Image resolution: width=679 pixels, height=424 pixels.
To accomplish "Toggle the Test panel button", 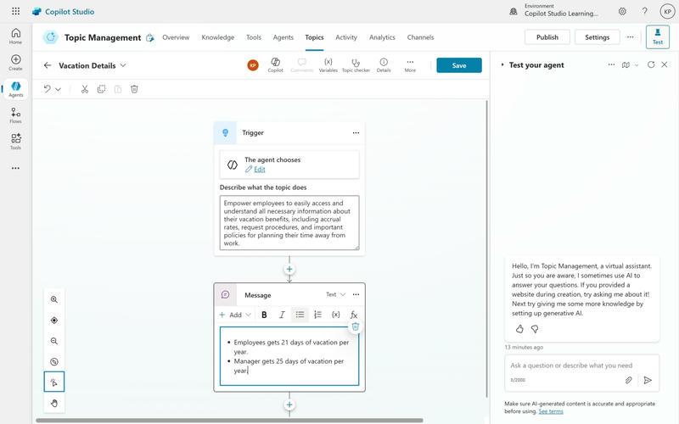I will (x=657, y=36).
